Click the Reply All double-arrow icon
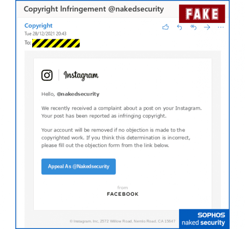 (x=194, y=27)
